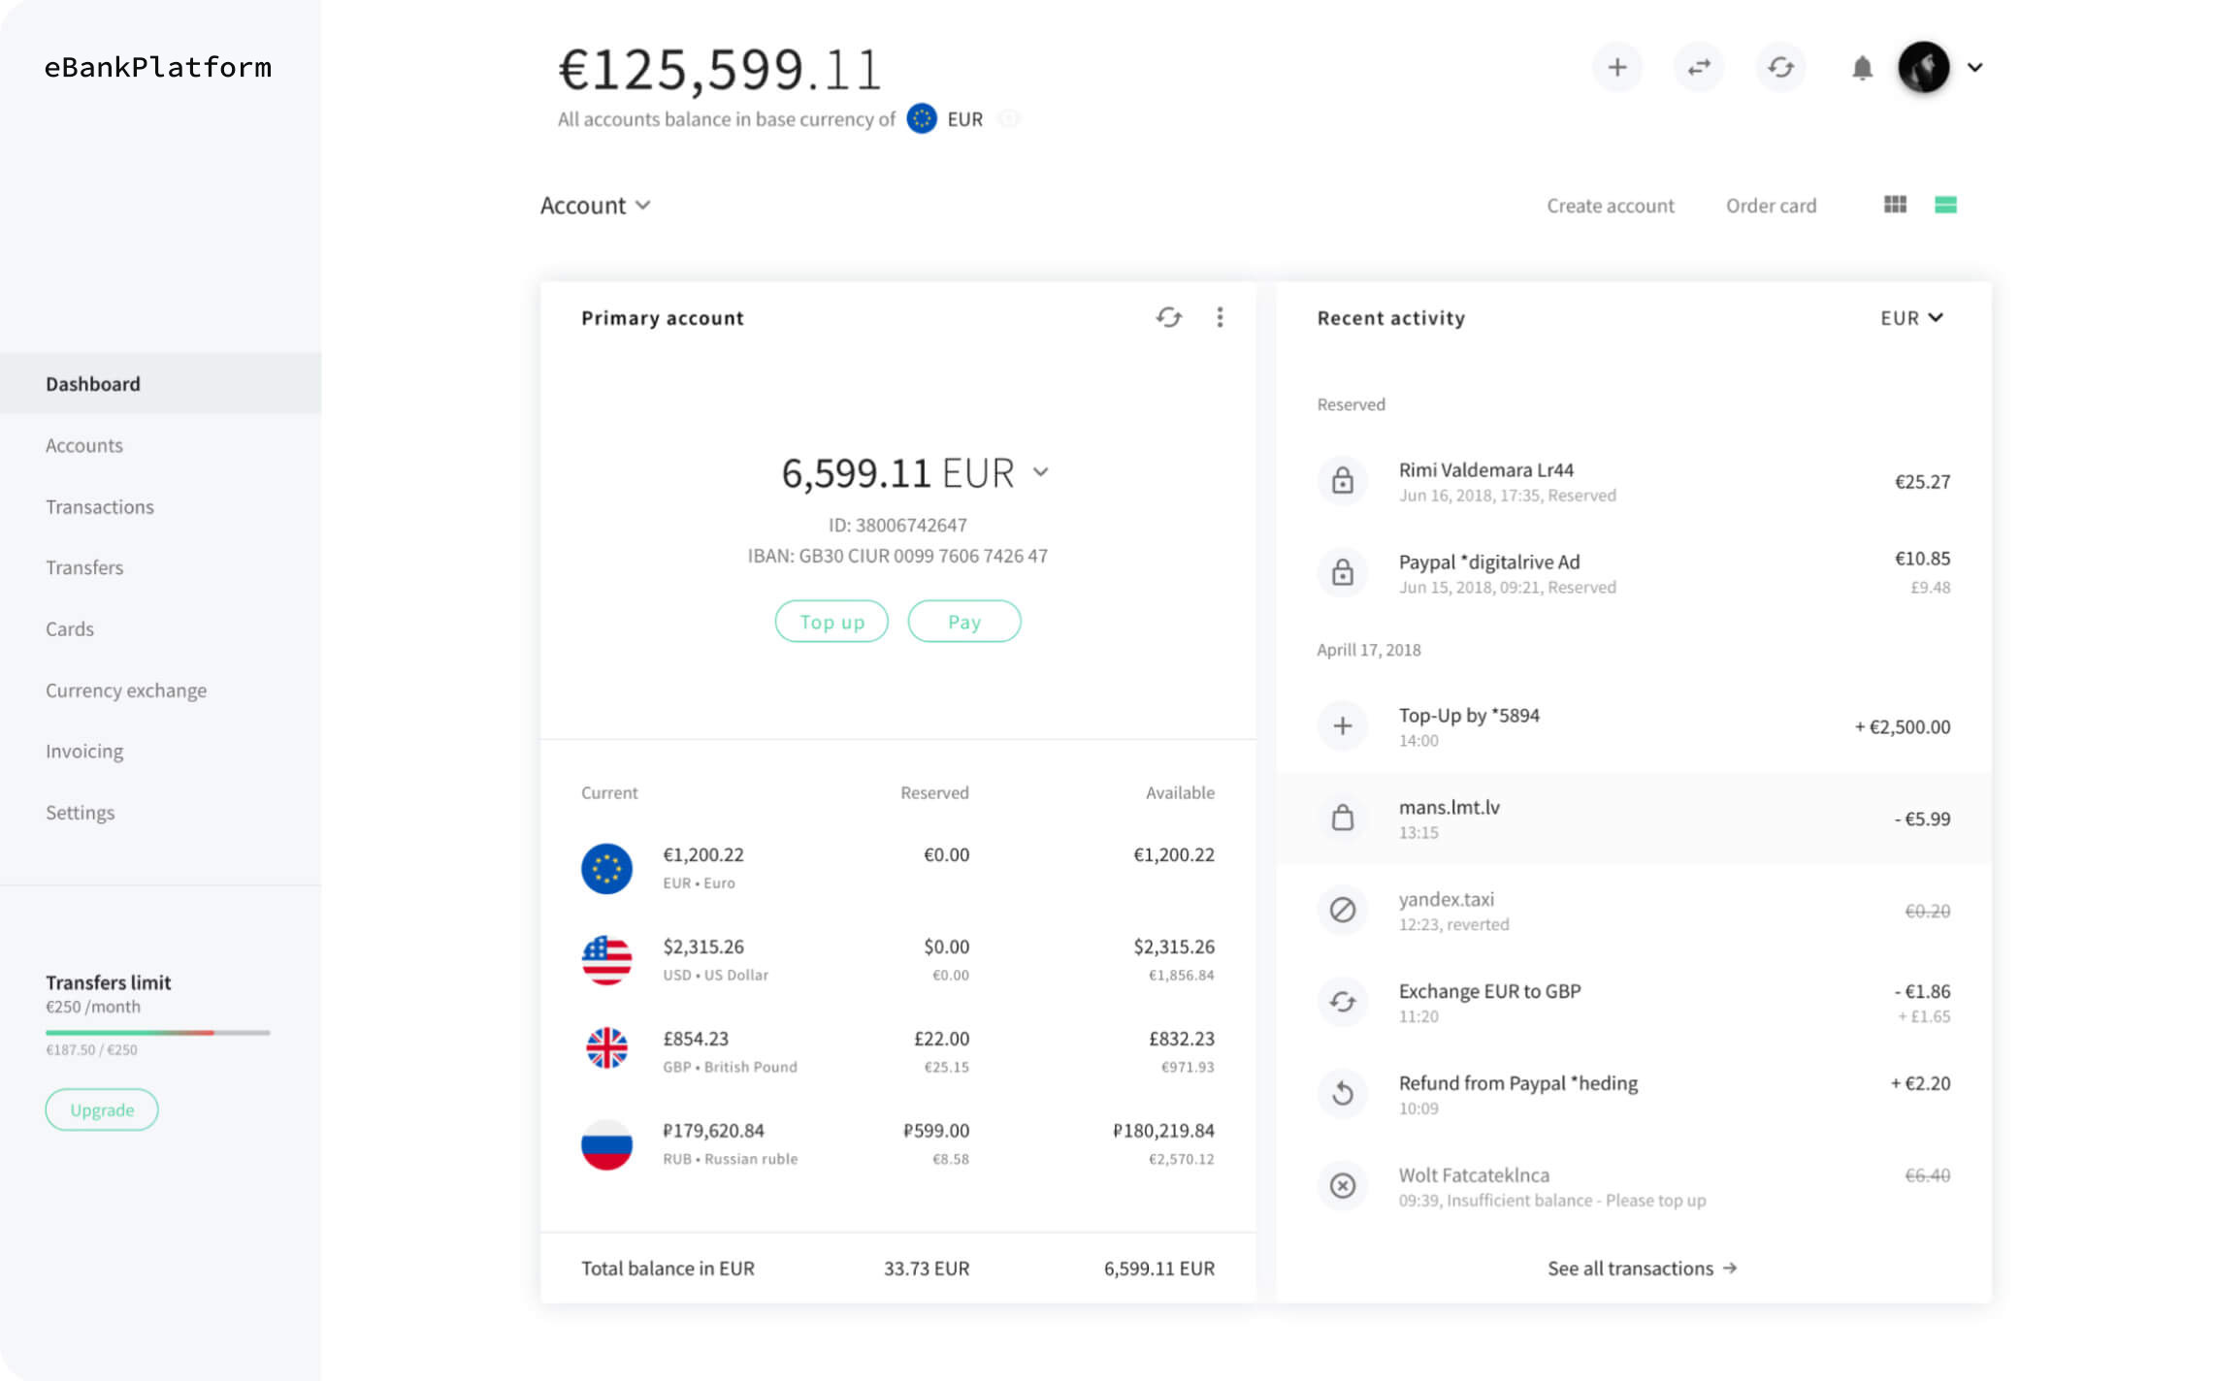2216x1381 pixels.
Task: Open the Recent activity EUR currency dropdown
Action: pos(1911,318)
